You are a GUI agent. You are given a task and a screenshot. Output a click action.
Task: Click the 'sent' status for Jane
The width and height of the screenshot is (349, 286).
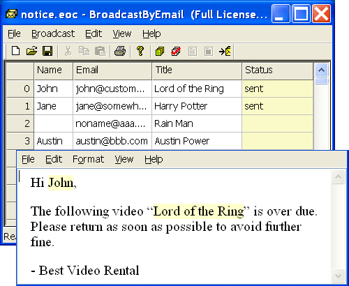278,106
